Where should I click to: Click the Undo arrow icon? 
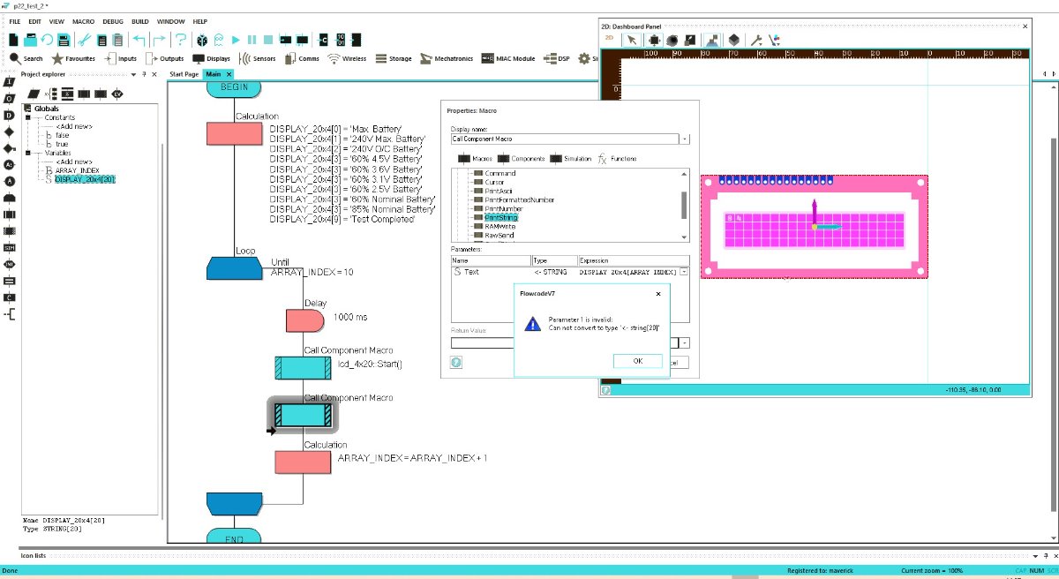139,40
